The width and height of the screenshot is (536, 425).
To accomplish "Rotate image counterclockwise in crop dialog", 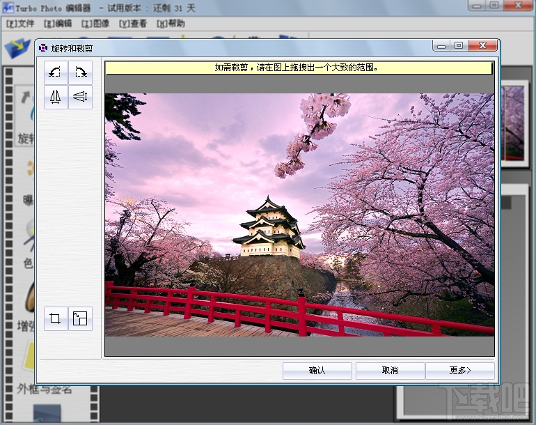I will (x=56, y=72).
